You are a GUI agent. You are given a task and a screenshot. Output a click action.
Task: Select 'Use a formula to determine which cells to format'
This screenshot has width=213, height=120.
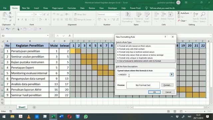[145, 61]
